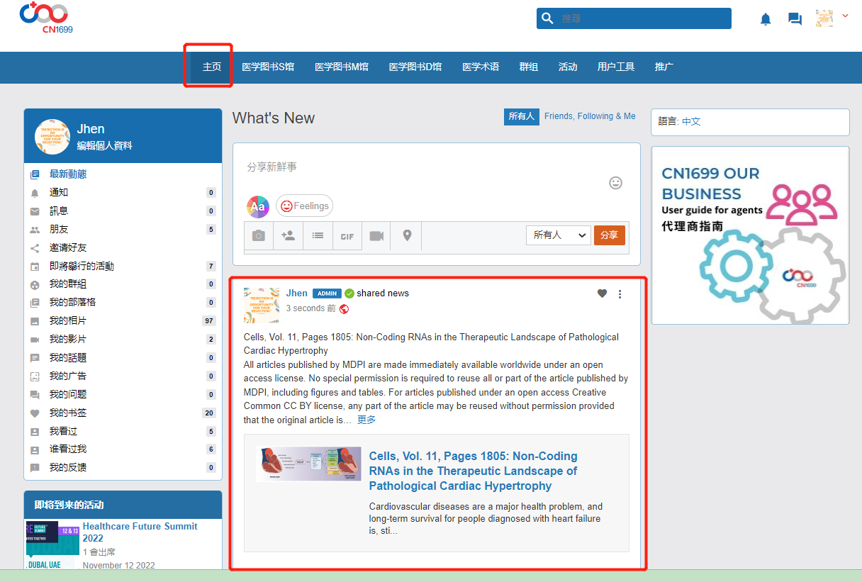
Task: Open 群组 menu item
Action: pyautogui.click(x=529, y=67)
